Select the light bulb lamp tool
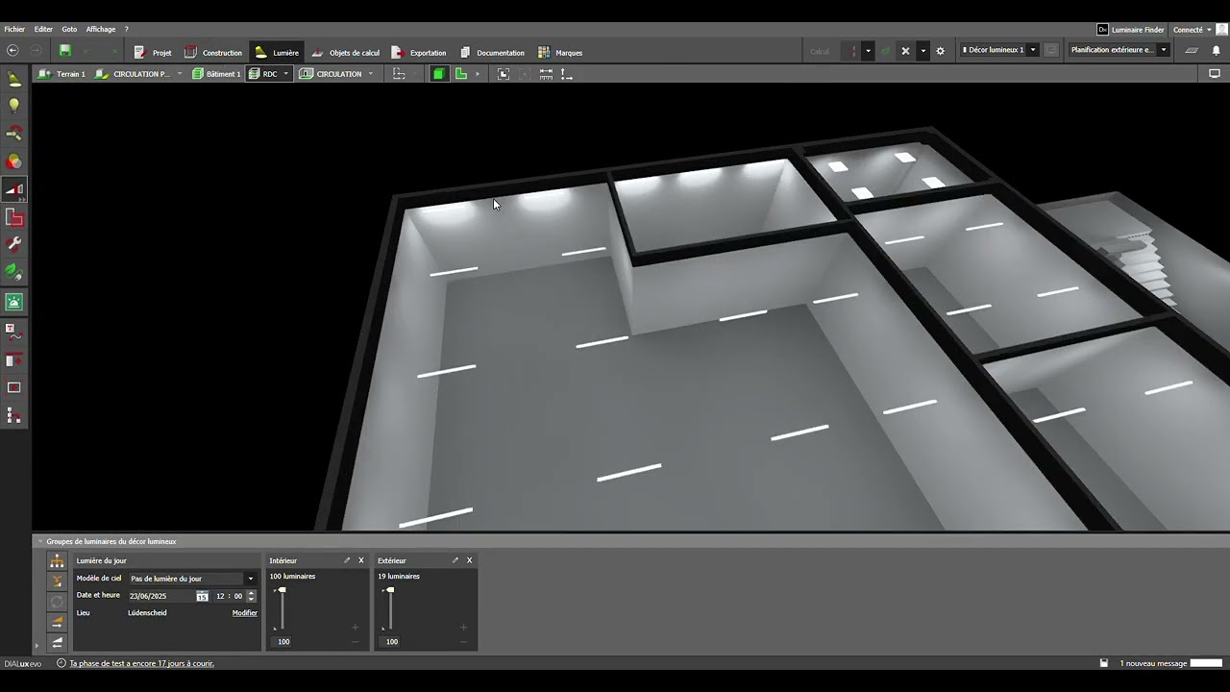Image resolution: width=1230 pixels, height=692 pixels. point(14,106)
